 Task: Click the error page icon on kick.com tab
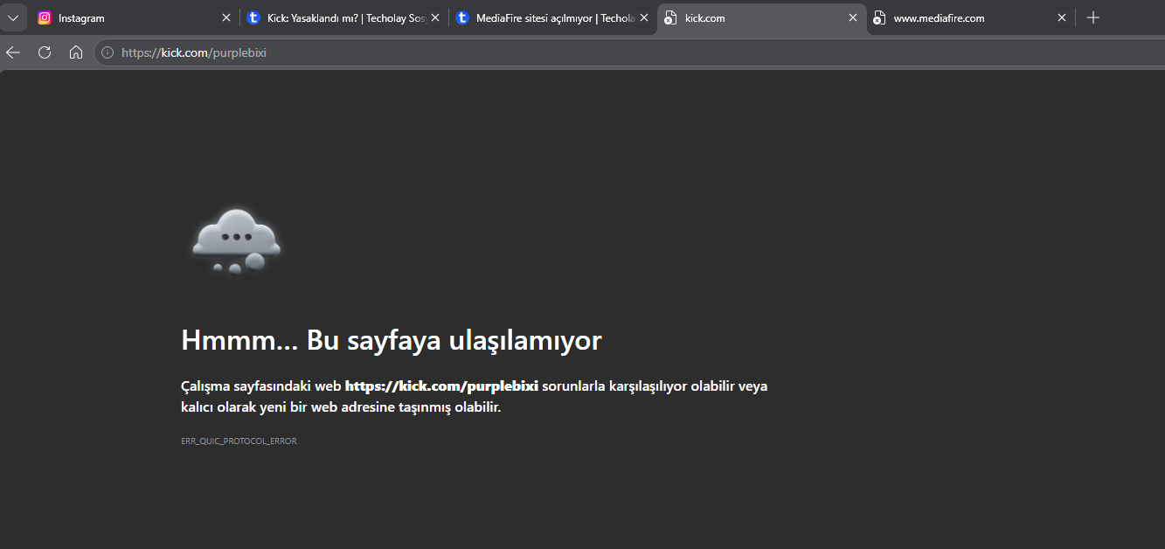click(x=670, y=17)
